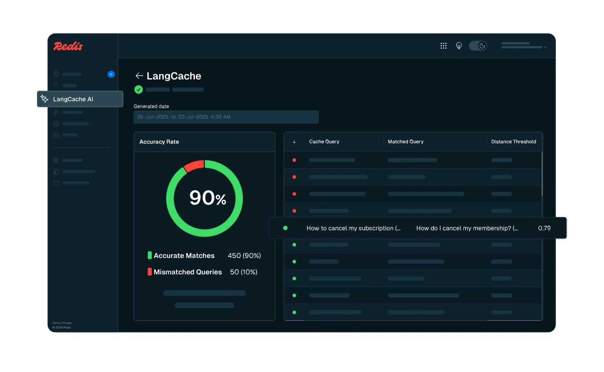Click the documents icon in sidebar
The image size is (604, 372).
56,172
